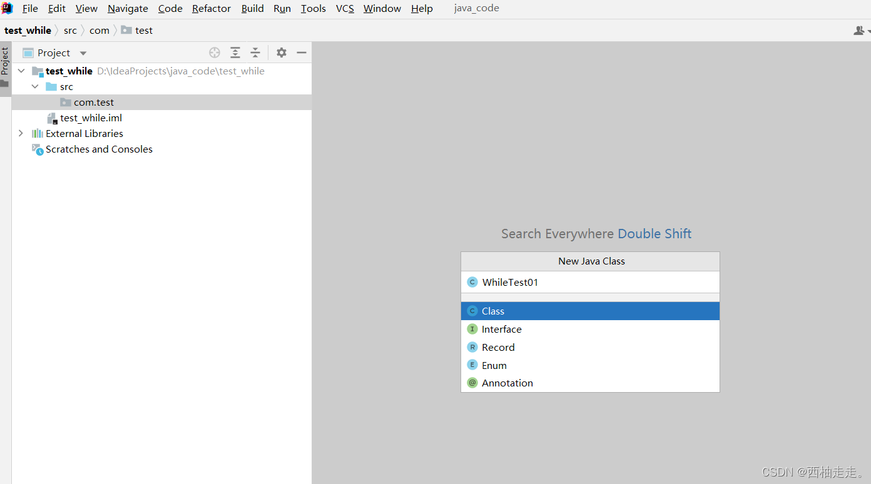Open the File menu
Viewport: 871px width, 484px height.
tap(30, 8)
